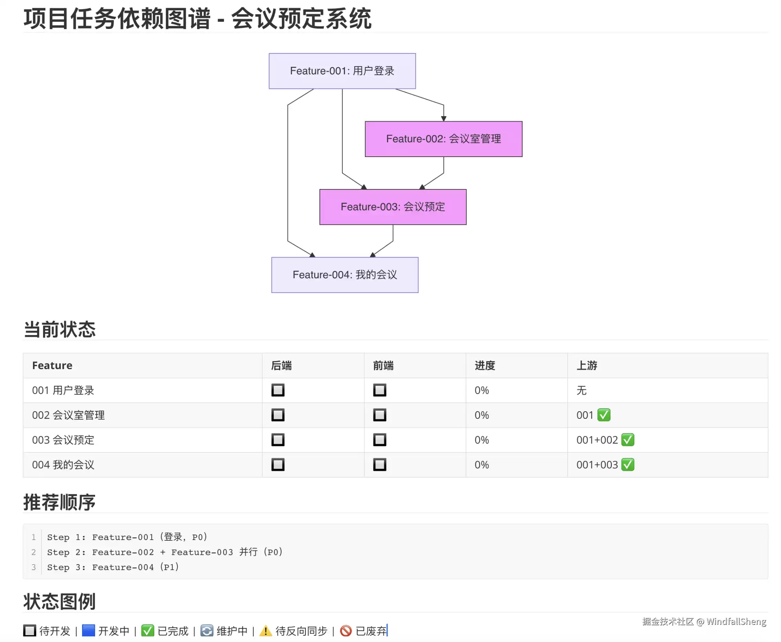The height and width of the screenshot is (642, 781).
Task: Click the green check next to 上游 001
Action: point(603,415)
